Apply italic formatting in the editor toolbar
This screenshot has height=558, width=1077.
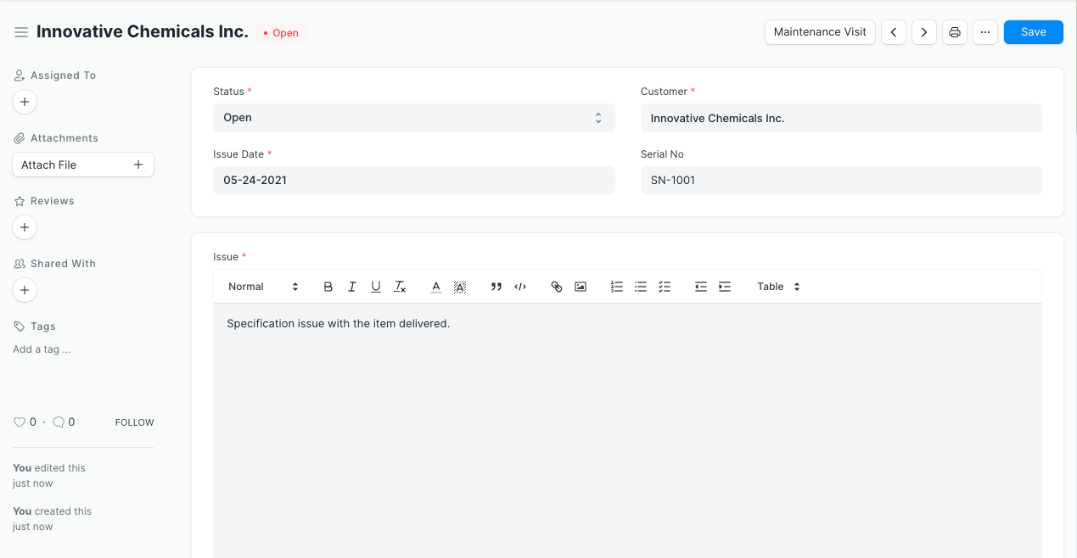pos(352,287)
